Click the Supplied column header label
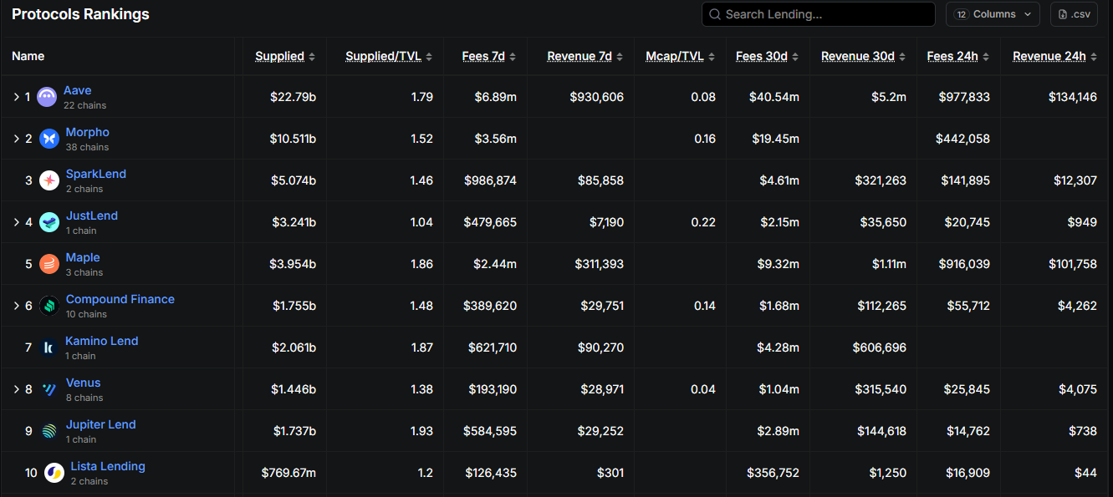Image resolution: width=1113 pixels, height=497 pixels. [x=280, y=57]
